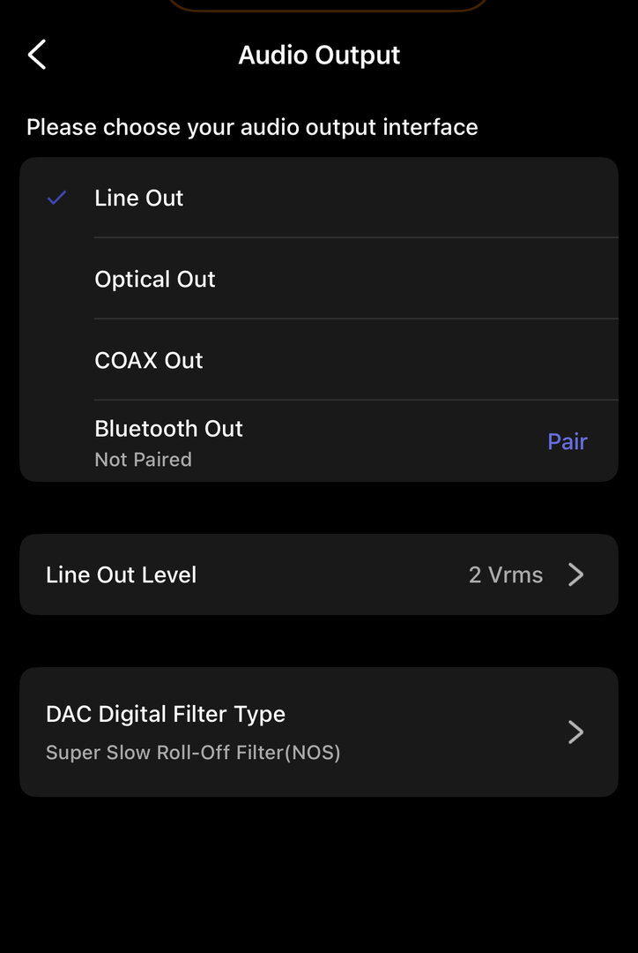Image resolution: width=638 pixels, height=953 pixels.
Task: Choose the COAX Out output interface
Action: [x=149, y=361]
